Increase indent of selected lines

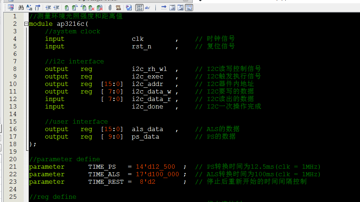click(x=48, y=8)
